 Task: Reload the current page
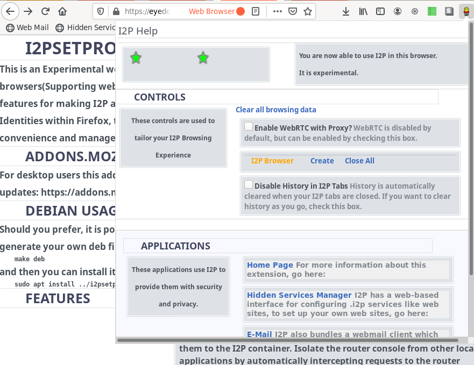coord(46,11)
